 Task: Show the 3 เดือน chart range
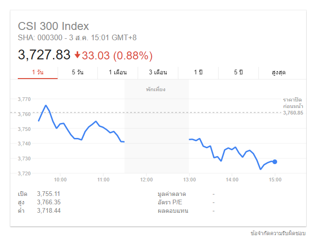pyautogui.click(x=158, y=72)
